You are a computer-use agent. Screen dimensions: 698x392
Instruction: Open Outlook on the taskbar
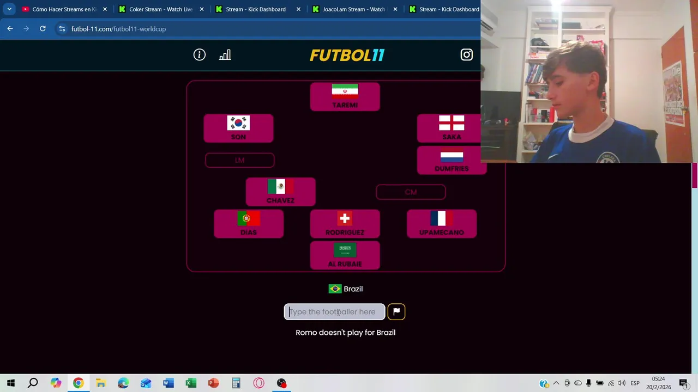point(146,383)
